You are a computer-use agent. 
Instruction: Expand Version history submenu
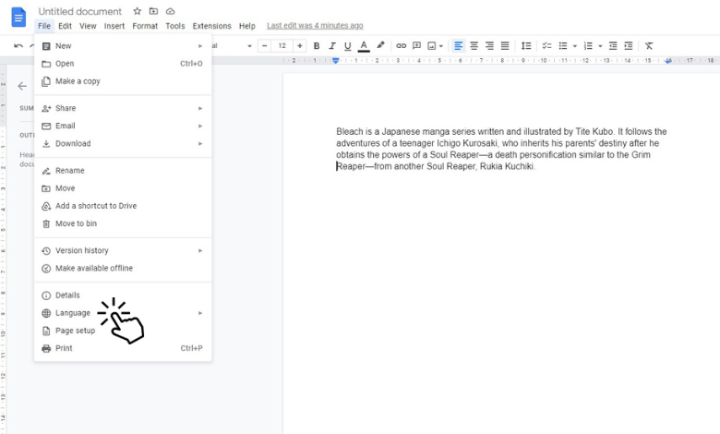(123, 251)
